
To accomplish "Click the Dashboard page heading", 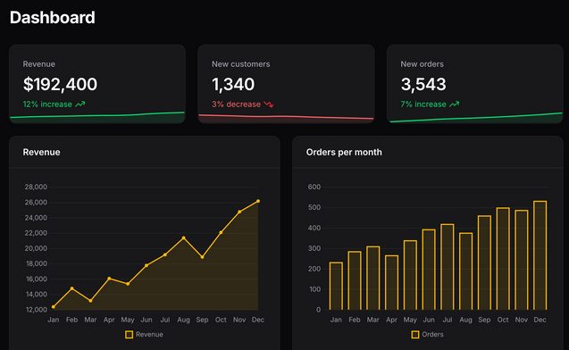I will coord(52,17).
